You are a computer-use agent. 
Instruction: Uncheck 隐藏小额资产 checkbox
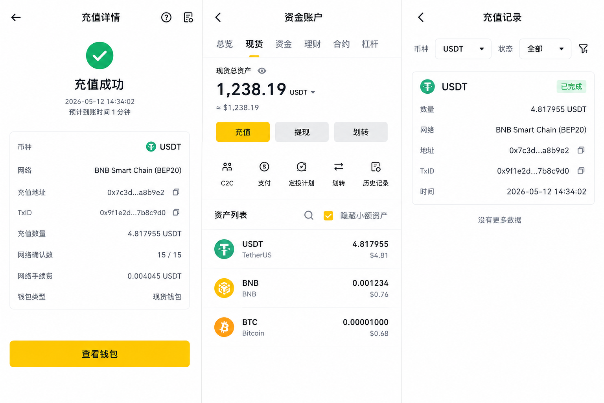click(328, 216)
